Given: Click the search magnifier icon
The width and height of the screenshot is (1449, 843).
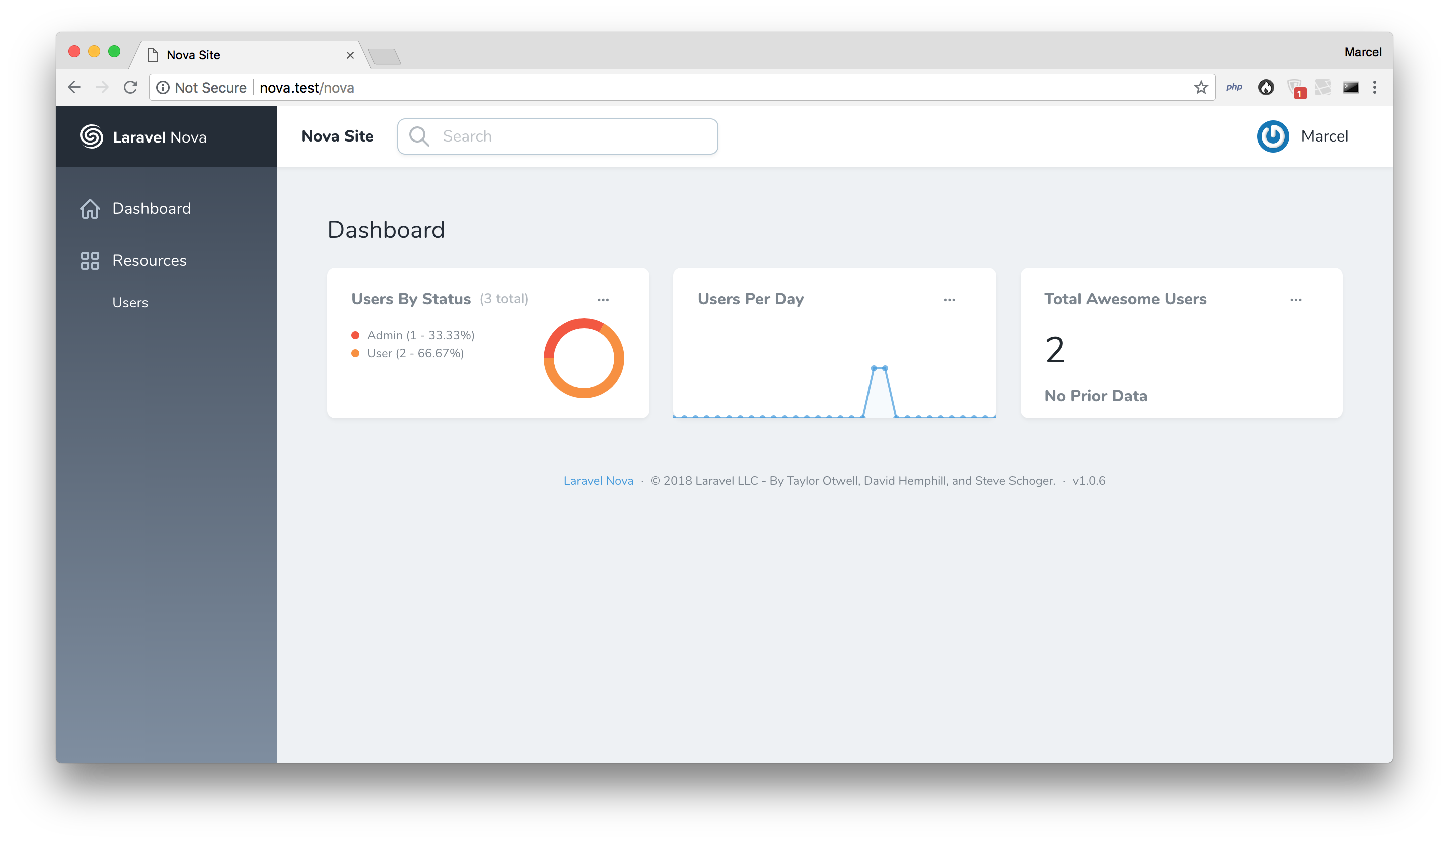Looking at the screenshot, I should tap(419, 137).
